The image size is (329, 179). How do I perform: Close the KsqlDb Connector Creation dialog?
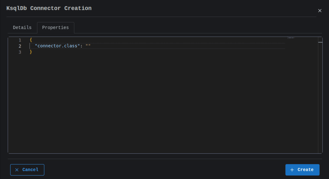coord(320,11)
